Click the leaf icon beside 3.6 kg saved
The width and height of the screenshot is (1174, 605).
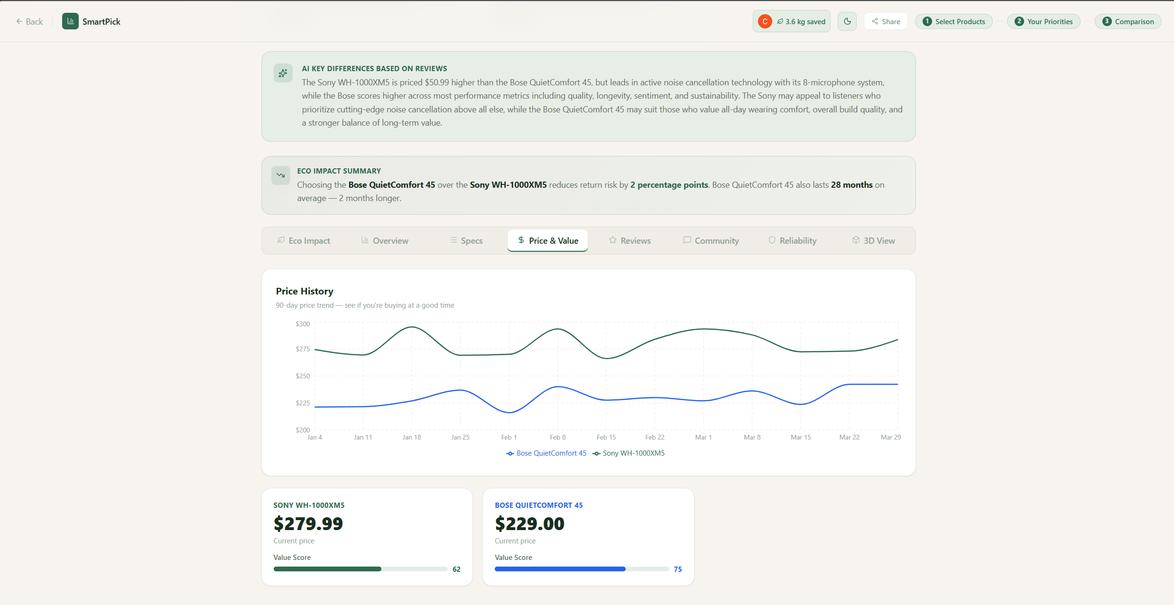pyautogui.click(x=780, y=21)
